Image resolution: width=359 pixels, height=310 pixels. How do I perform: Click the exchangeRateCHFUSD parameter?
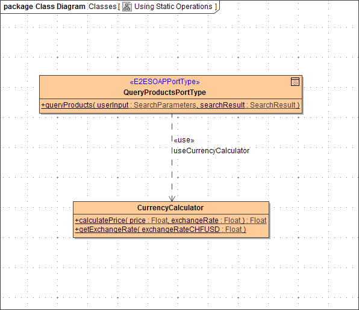tap(181, 229)
